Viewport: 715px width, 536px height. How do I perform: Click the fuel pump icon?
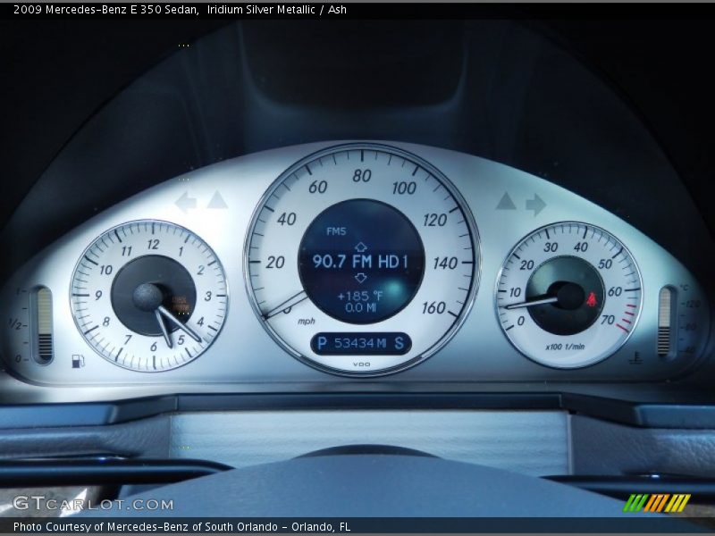tap(78, 361)
